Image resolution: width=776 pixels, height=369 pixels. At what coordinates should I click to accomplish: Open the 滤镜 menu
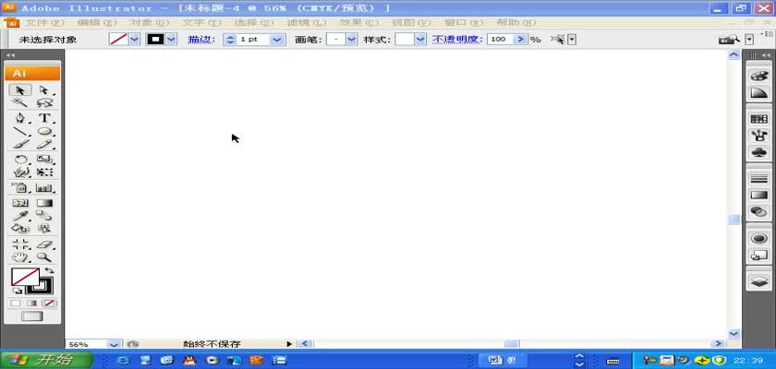click(307, 23)
